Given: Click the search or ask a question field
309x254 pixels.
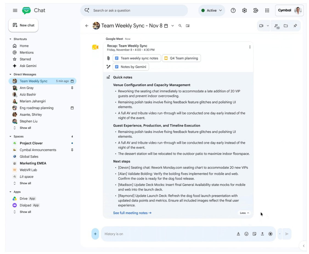Looking at the screenshot, I should pos(134,10).
